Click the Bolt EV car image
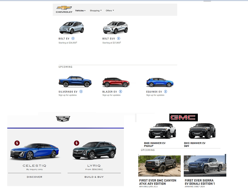This screenshot has height=194, width=248. tap(72, 28)
